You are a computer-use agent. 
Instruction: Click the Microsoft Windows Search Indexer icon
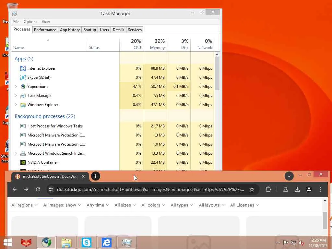pos(23,153)
